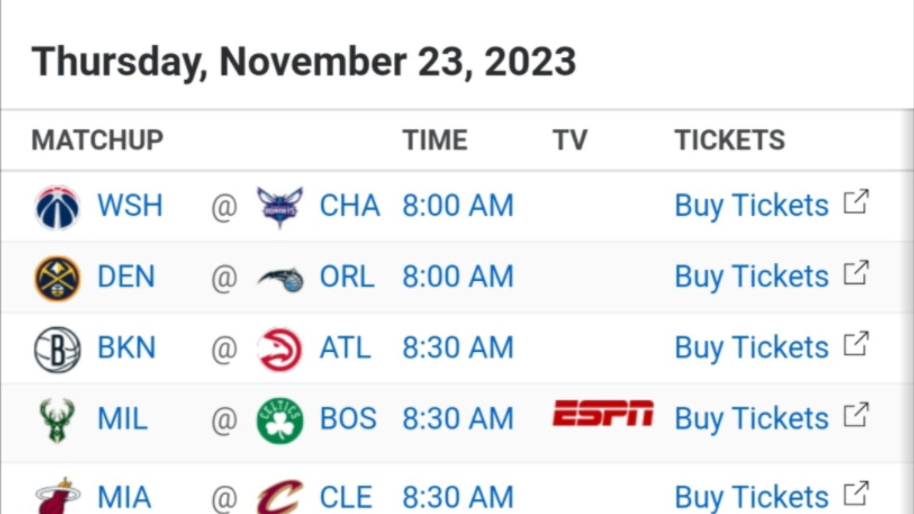Open Buy Tickets for MIL at BOS
Screen dimensions: 914x514
[x=752, y=418]
